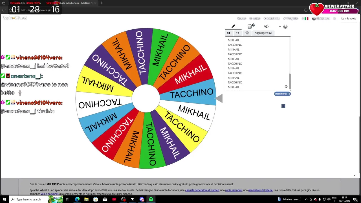Click inside the entries text box
Screen dimensions: 361x203
click(x=257, y=64)
